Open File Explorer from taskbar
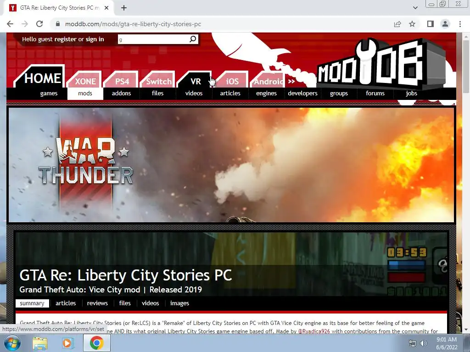Viewport: 470px width, 352px height. point(40,343)
